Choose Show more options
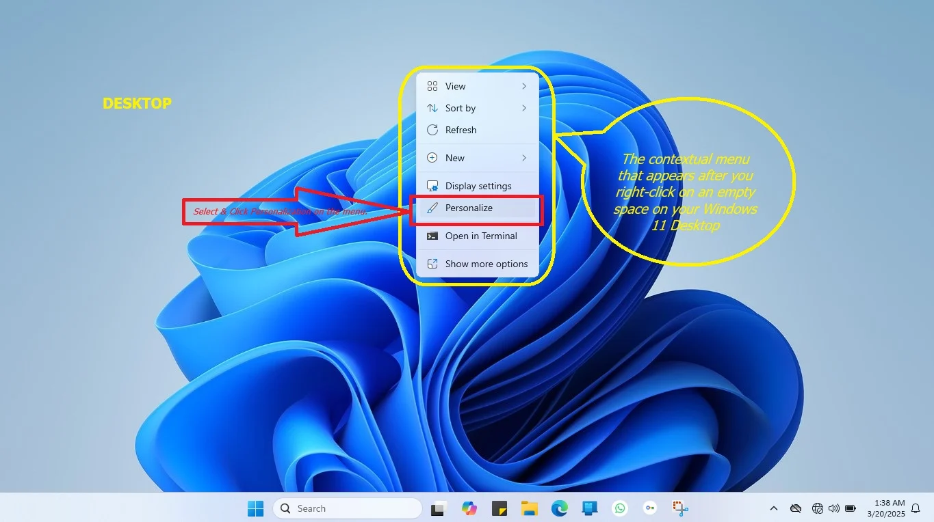Screen dimensions: 934x522 tap(478, 264)
